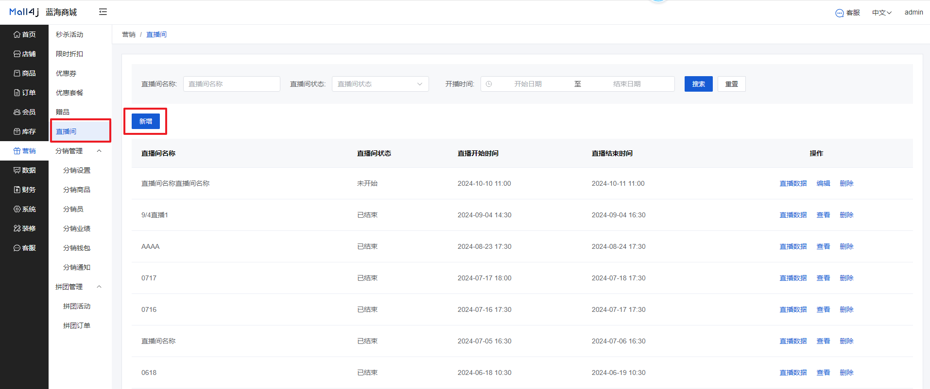Viewport: 930px width, 389px height.
Task: Click the blue 搜索 button
Action: [698, 84]
